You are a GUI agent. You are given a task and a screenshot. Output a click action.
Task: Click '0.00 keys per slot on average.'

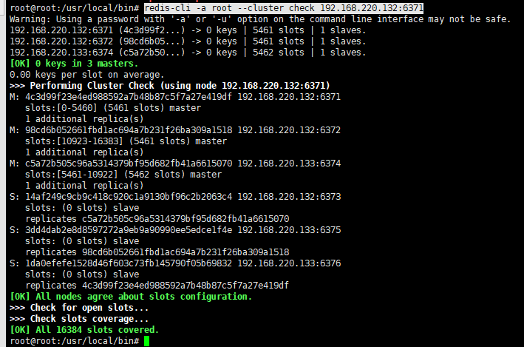pyautogui.click(x=87, y=75)
